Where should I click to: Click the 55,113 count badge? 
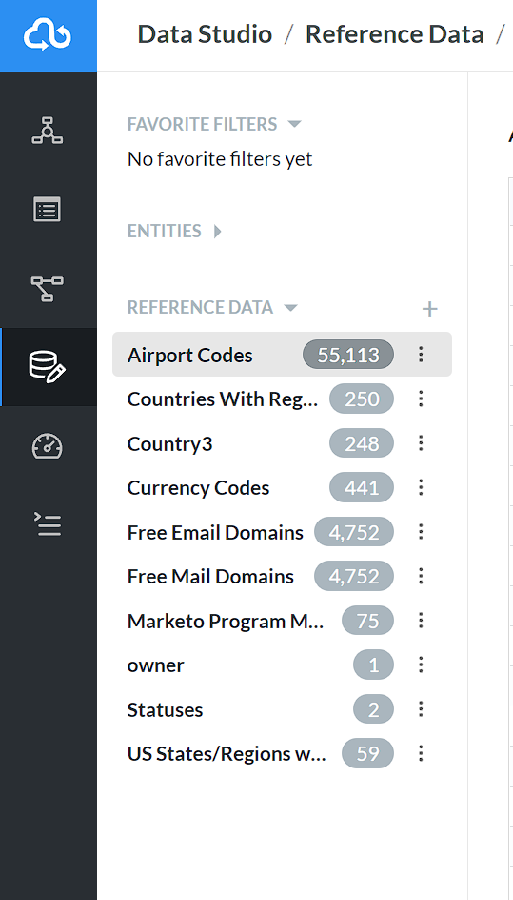tap(348, 355)
